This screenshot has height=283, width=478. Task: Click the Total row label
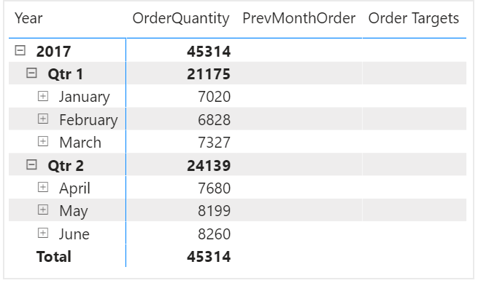[x=54, y=256]
